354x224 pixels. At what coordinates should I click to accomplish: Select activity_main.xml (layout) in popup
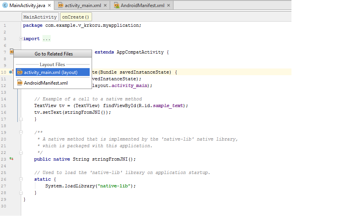[53, 72]
